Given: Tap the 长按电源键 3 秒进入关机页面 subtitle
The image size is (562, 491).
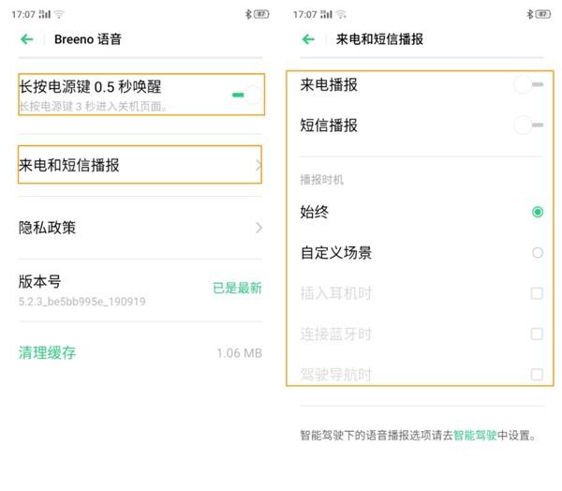Looking at the screenshot, I should [x=93, y=106].
